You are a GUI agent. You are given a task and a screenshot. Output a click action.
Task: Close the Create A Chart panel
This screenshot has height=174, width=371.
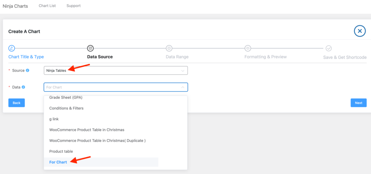(x=360, y=31)
